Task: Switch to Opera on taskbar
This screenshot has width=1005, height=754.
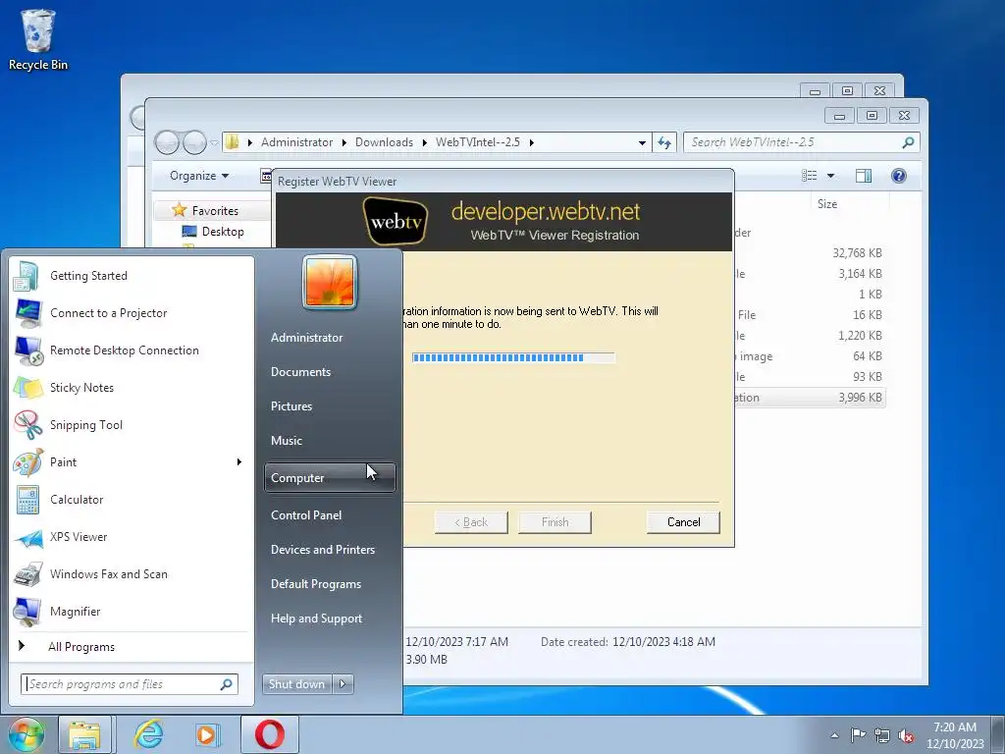Action: click(270, 734)
